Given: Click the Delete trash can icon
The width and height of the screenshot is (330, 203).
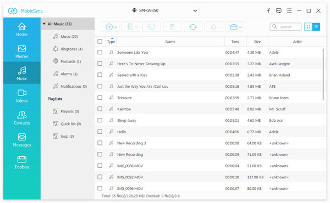Looking at the screenshot, I should click(172, 27).
